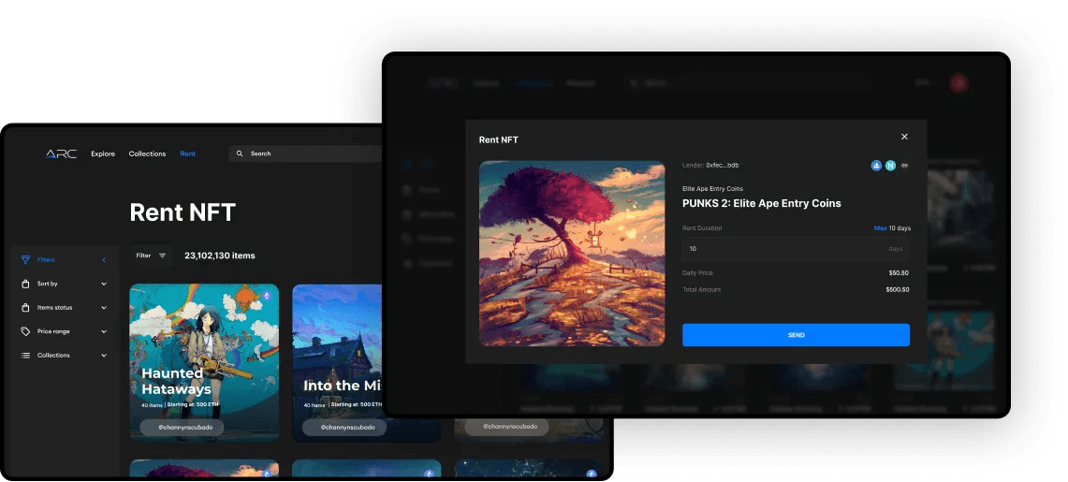Select the Rent nav item

tap(188, 153)
